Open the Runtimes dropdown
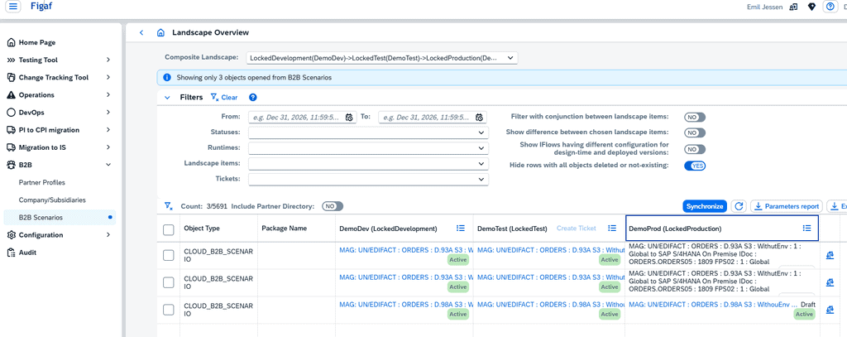This screenshot has width=847, height=337. [x=368, y=148]
